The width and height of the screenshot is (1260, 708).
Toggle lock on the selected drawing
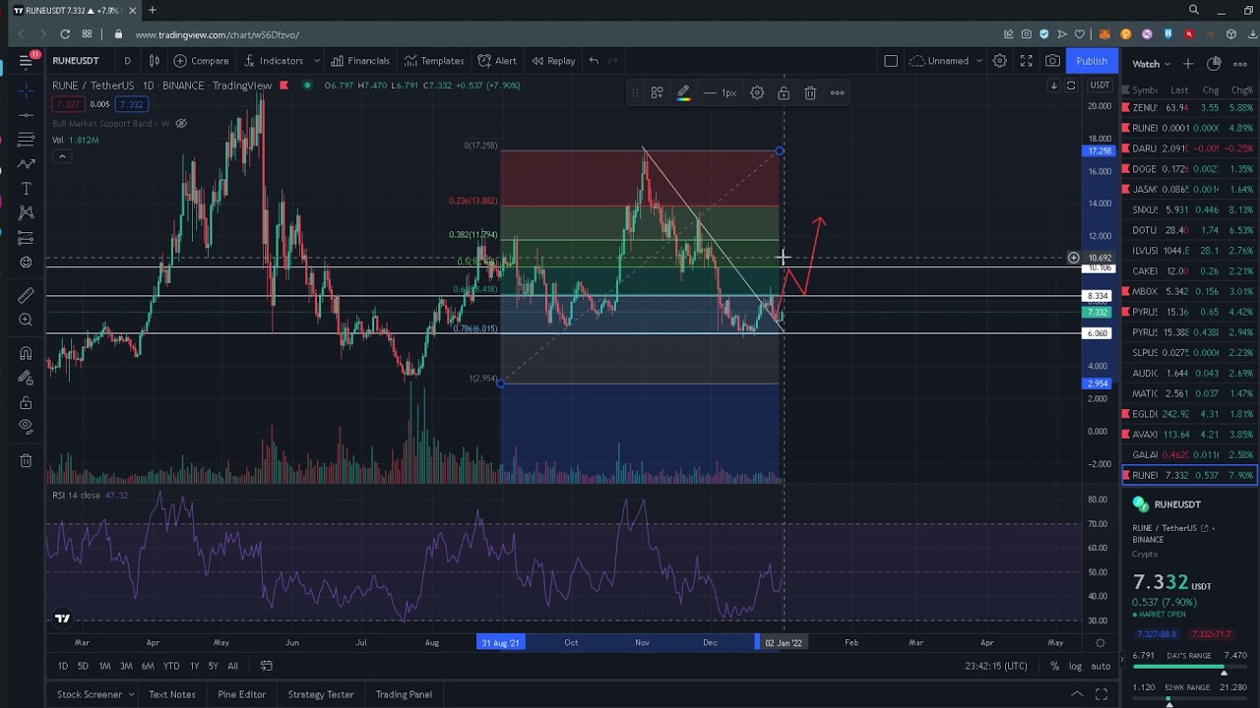coord(784,92)
